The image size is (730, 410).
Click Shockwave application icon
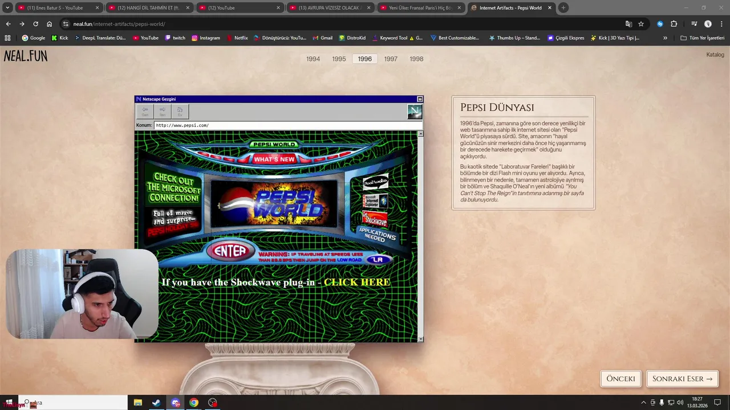[375, 219]
